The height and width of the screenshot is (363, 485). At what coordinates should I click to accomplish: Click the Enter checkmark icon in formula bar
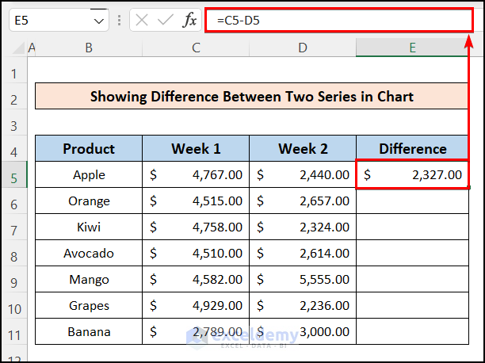(165, 21)
